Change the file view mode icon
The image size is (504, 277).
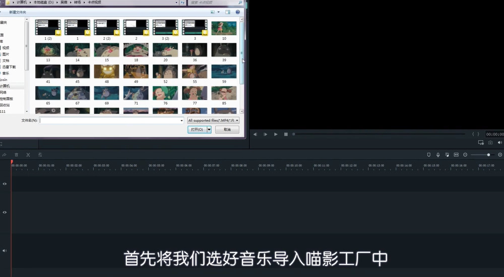pos(213,12)
